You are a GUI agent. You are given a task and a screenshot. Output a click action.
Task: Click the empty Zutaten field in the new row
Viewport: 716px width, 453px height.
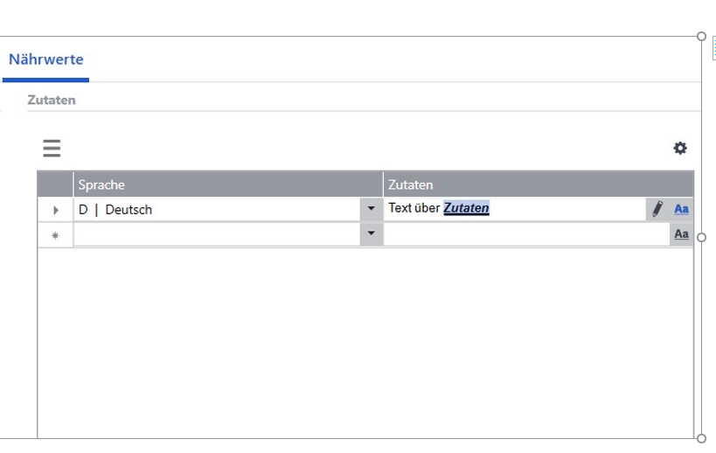pyautogui.click(x=526, y=234)
